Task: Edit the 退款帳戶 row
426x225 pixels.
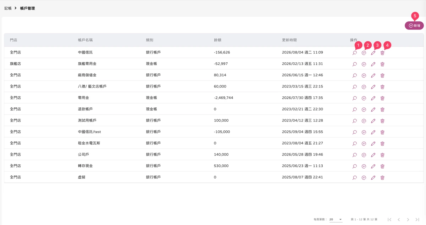Action: tap(373, 109)
